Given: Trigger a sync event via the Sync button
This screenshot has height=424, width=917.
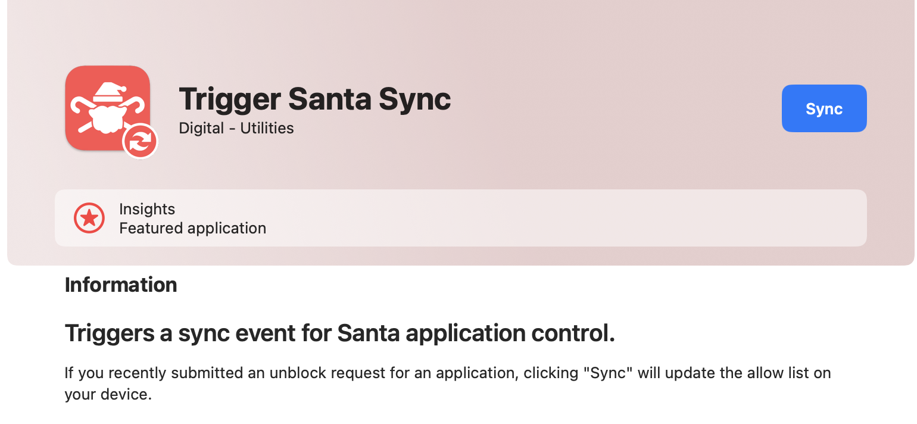Looking at the screenshot, I should 824,108.
